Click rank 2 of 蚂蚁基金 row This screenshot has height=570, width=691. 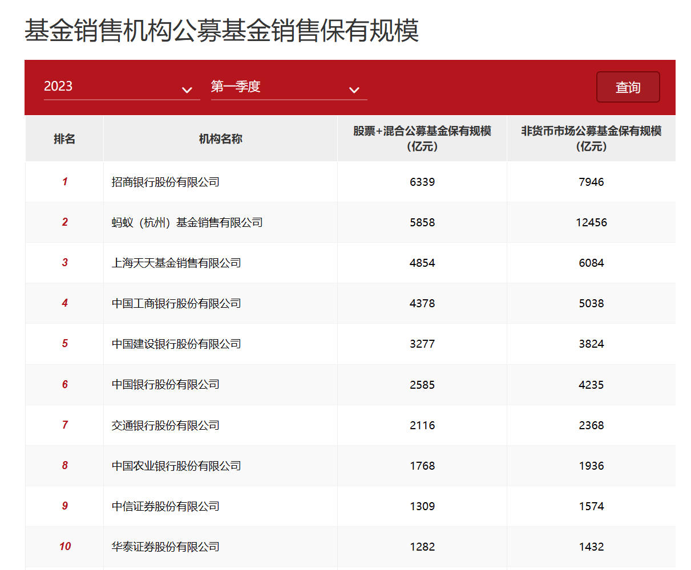pos(64,222)
